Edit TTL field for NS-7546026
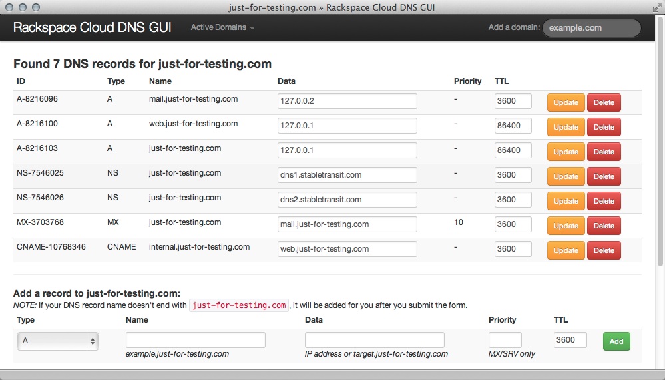665x380 pixels. (513, 200)
